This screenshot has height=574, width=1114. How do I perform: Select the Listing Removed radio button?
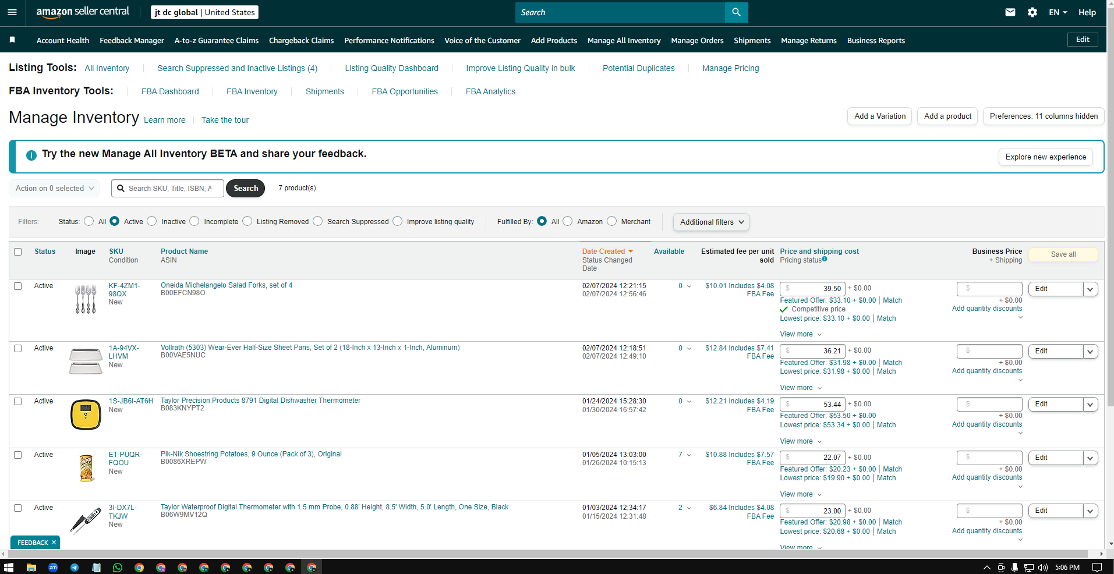coord(247,221)
